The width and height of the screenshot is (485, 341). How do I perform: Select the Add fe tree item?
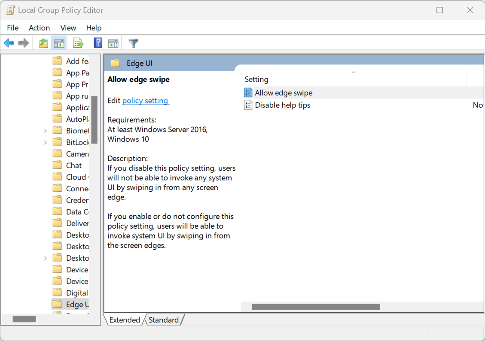pyautogui.click(x=77, y=61)
